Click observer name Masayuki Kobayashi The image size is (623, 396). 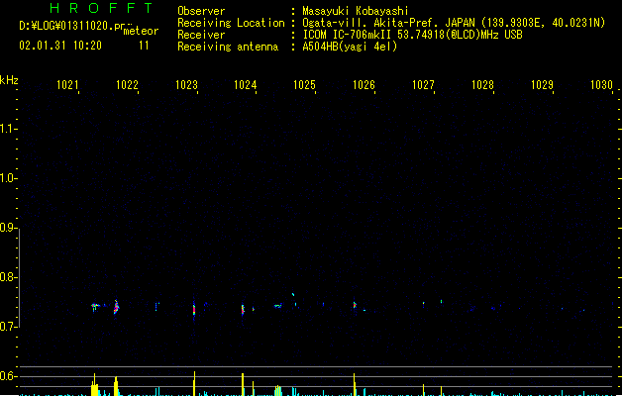pyautogui.click(x=356, y=11)
